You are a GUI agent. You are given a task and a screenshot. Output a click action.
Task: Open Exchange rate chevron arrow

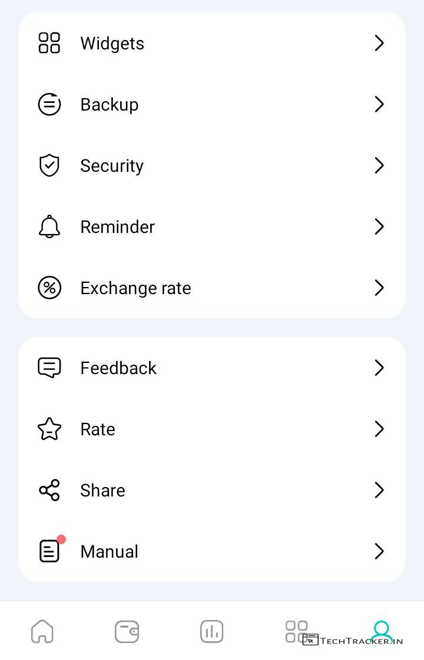pos(379,288)
